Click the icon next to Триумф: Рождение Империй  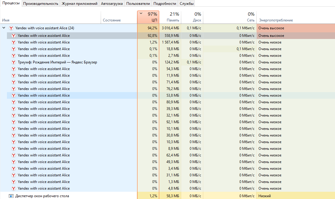(x=14, y=62)
